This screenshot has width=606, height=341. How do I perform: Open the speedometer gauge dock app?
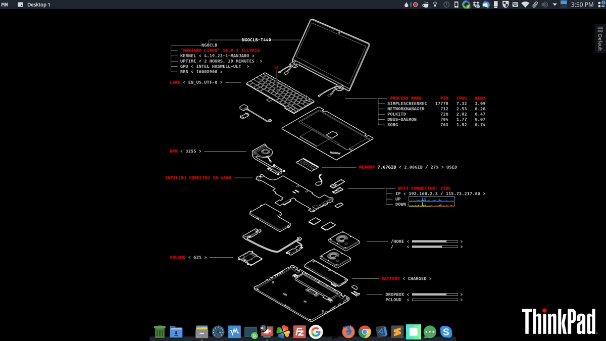click(x=218, y=331)
